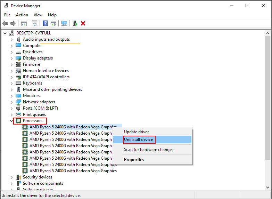Click the Update device driver green arrow icon
This screenshot has width=272, height=199.
[x=75, y=23]
